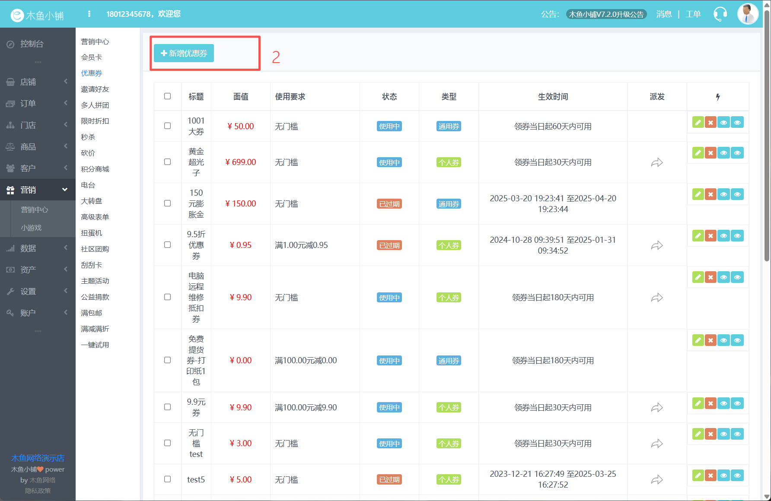This screenshot has width=771, height=501.
Task: Expand the 订单 sidebar section
Action: (38, 104)
